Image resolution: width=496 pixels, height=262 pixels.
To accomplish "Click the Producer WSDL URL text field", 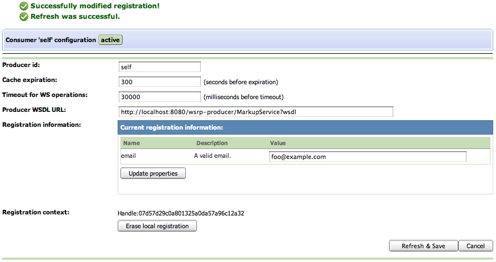I will pos(256,112).
